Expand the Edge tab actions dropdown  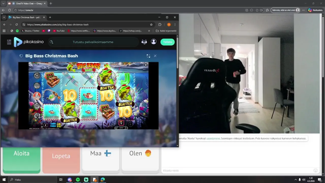pyautogui.click(x=3, y=3)
